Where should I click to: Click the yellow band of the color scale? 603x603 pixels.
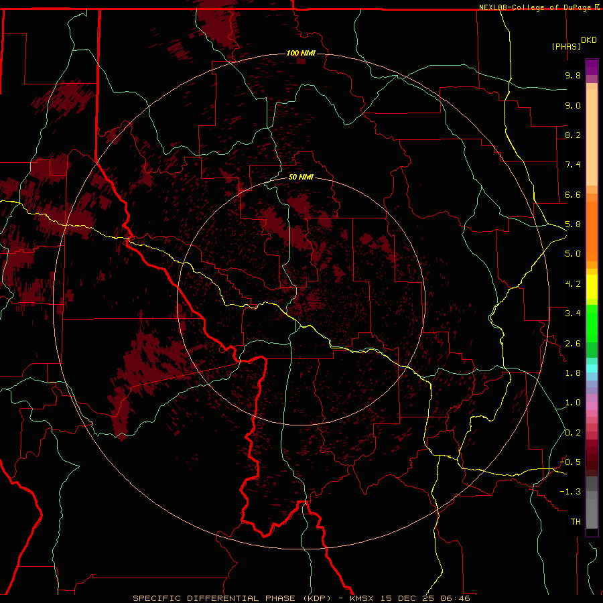pos(592,287)
